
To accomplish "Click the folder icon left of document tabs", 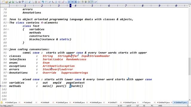I will point(1,102).
